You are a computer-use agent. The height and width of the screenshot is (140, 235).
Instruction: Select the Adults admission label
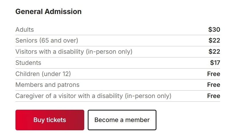25,30
